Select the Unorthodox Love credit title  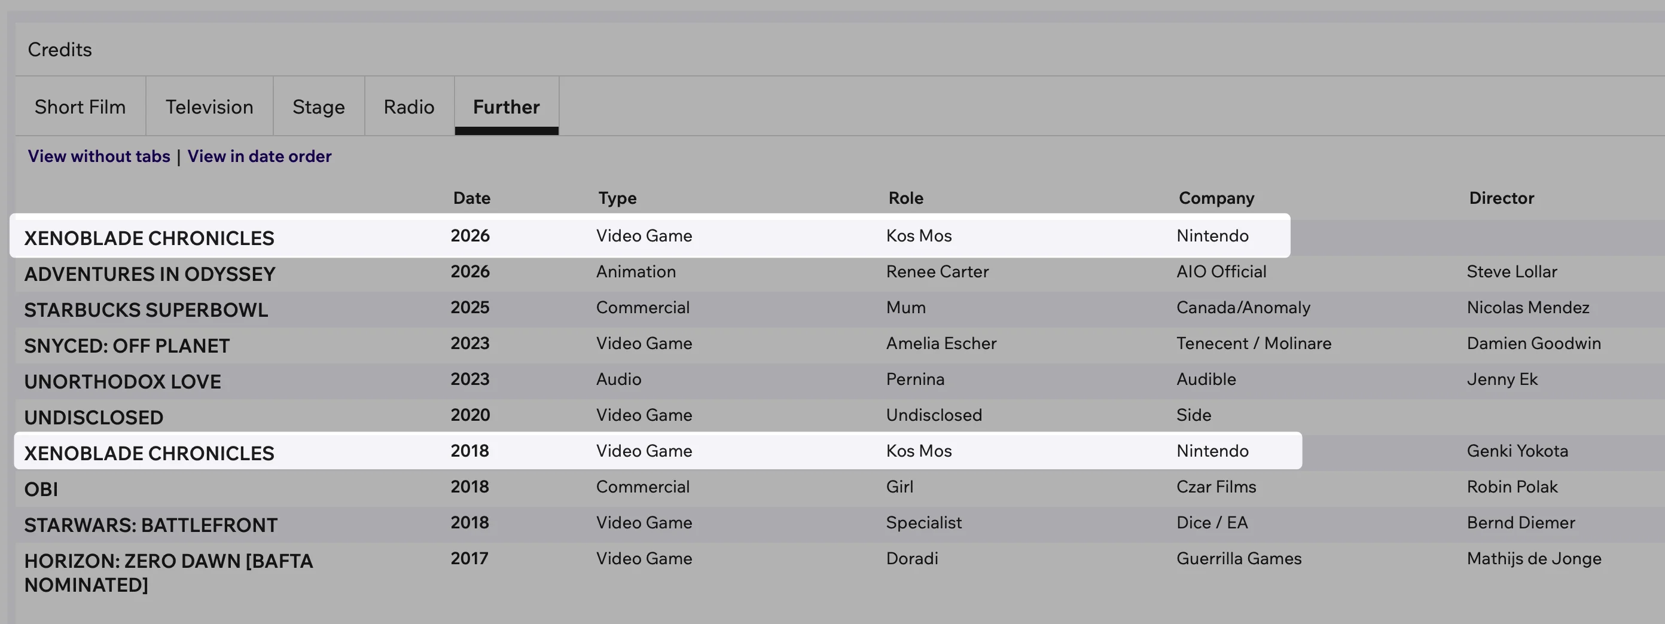point(123,382)
